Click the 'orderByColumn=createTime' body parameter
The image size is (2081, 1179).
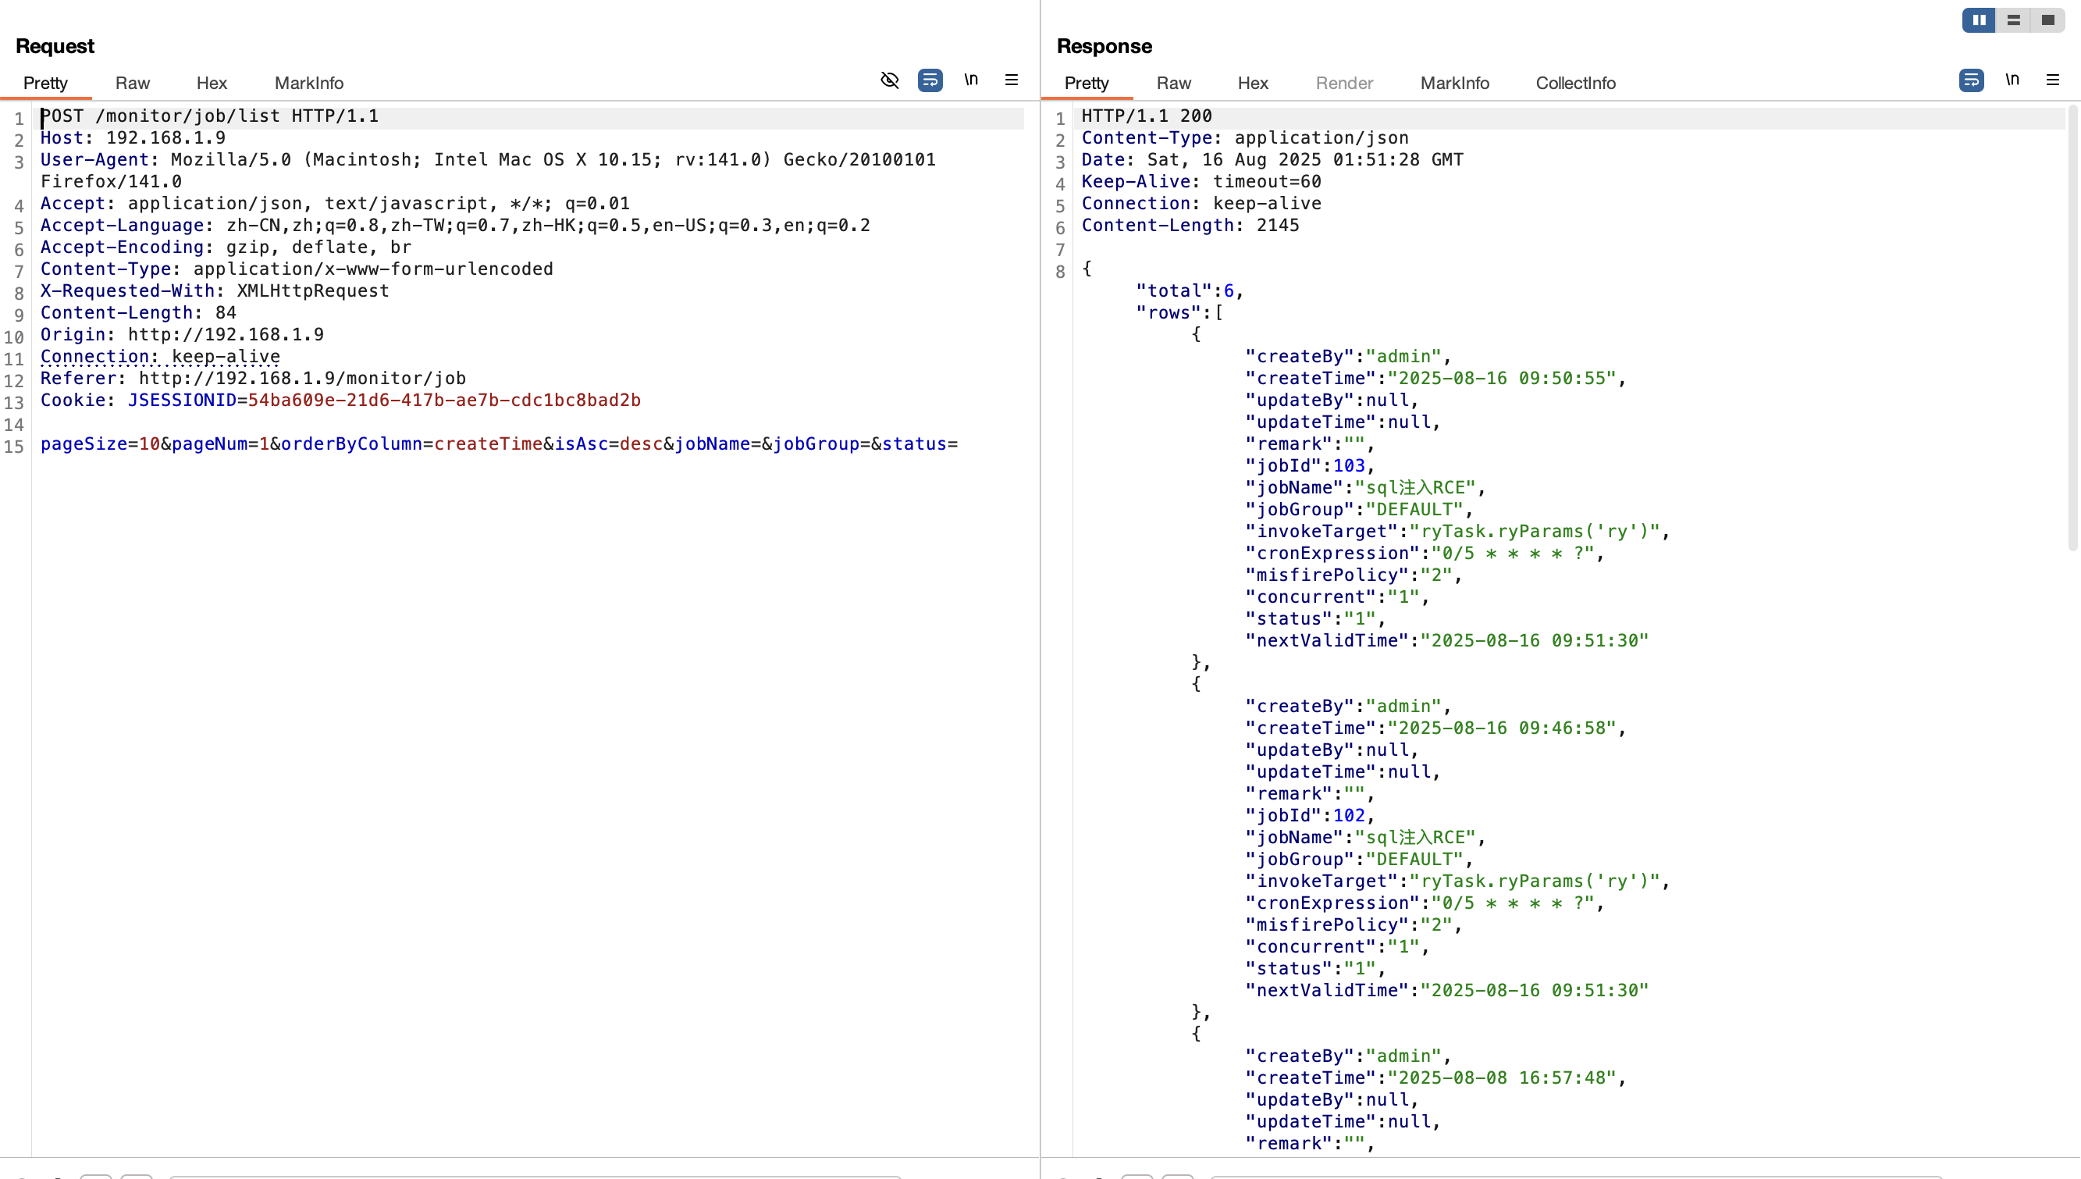[x=412, y=443]
